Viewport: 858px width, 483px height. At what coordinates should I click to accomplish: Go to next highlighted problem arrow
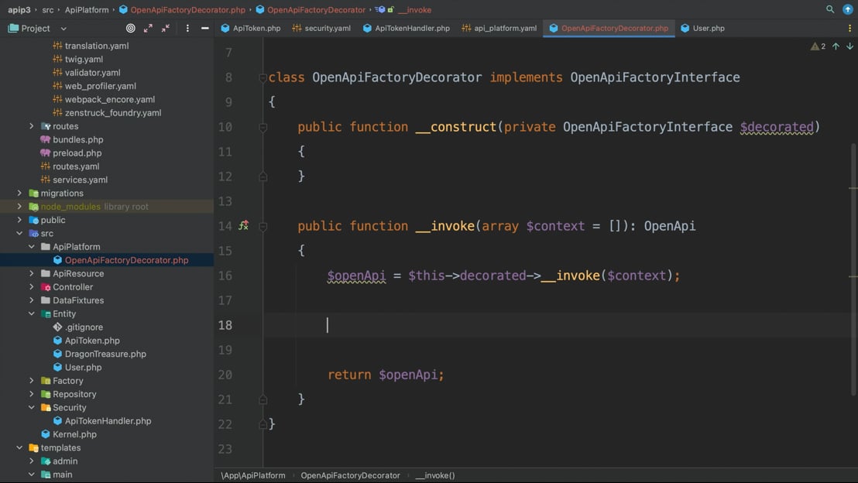[849, 46]
